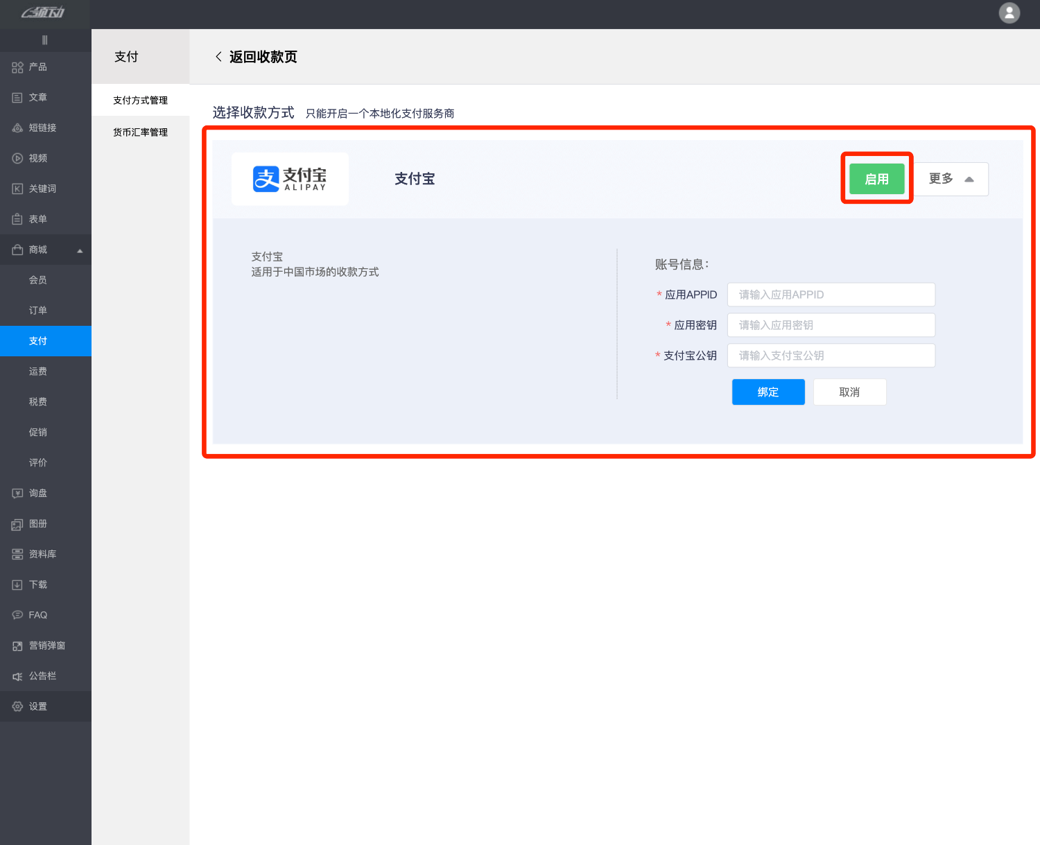Screen dimensions: 1040x845
Task: Click 返回收款页 to go back
Action: (255, 57)
